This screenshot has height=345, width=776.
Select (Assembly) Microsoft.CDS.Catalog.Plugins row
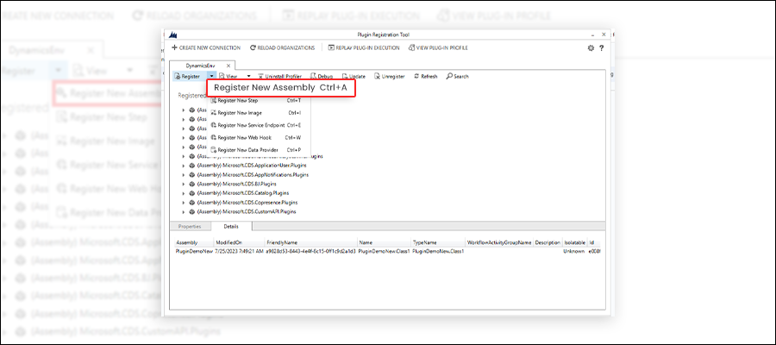(x=243, y=193)
